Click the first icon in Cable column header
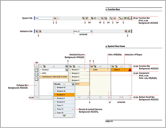The width and height of the screenshot is (166, 128). pyautogui.click(x=92, y=66)
